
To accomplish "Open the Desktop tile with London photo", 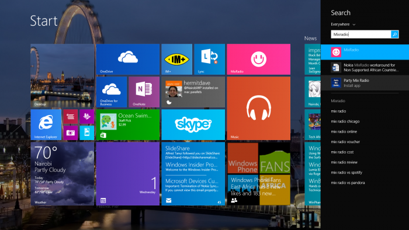I will point(63,75).
